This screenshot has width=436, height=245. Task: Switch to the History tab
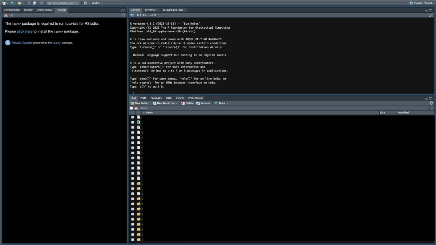[28, 10]
